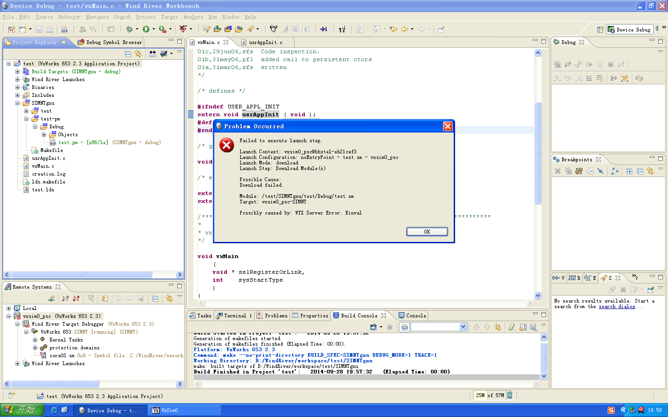Click the Remote Systems horizontal scrollbar thumb
Screen dimensions: 668x417
coord(55,384)
